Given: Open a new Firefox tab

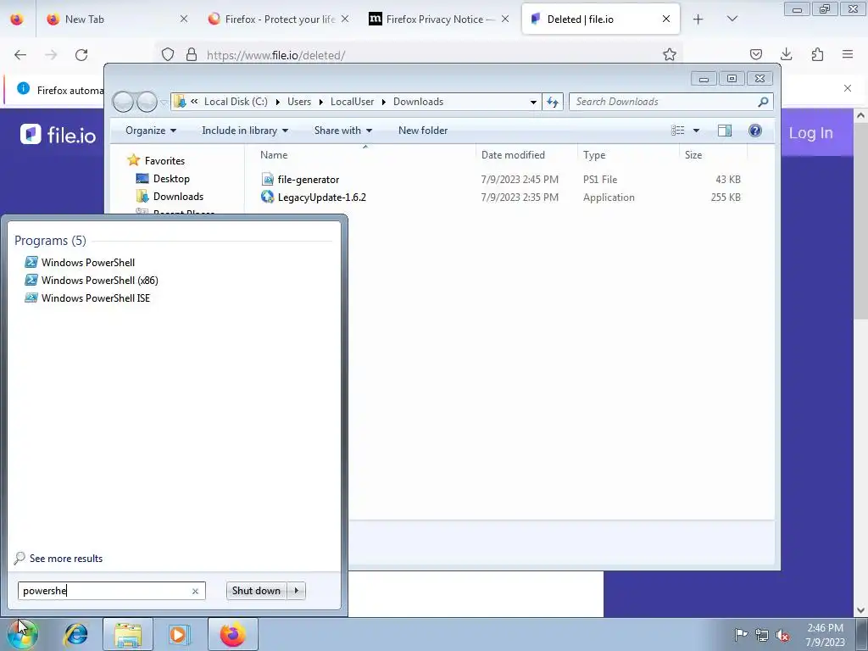Looking at the screenshot, I should tap(698, 19).
